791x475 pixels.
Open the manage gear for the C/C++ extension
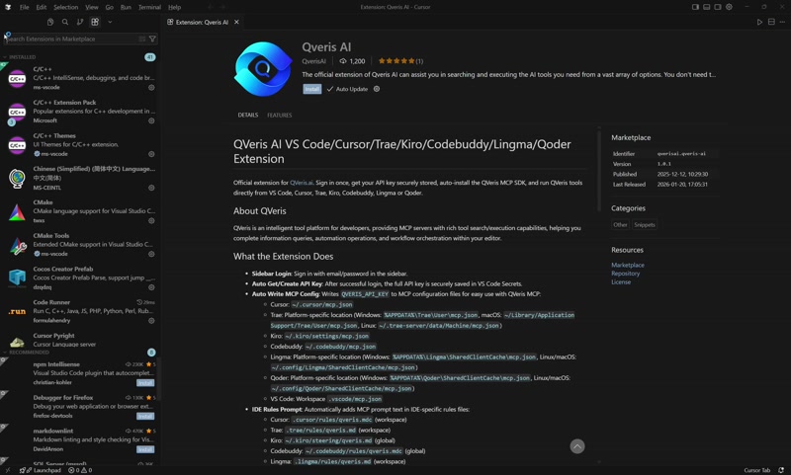tap(151, 87)
